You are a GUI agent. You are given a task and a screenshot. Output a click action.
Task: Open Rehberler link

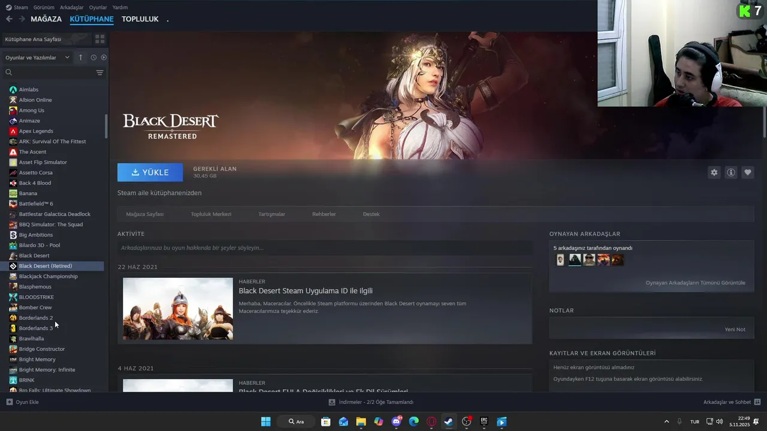point(324,214)
